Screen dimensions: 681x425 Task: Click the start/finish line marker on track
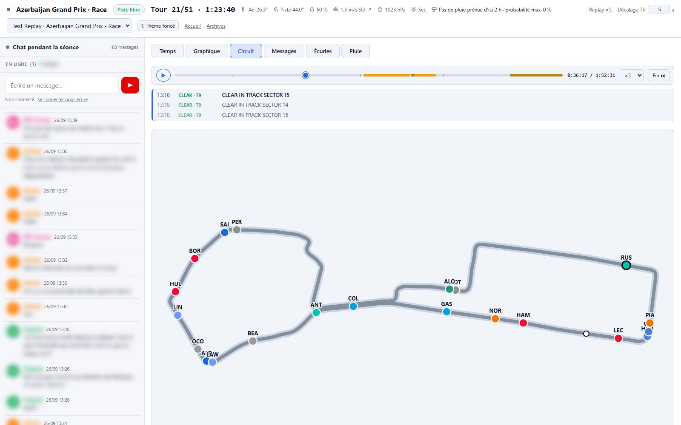point(586,334)
